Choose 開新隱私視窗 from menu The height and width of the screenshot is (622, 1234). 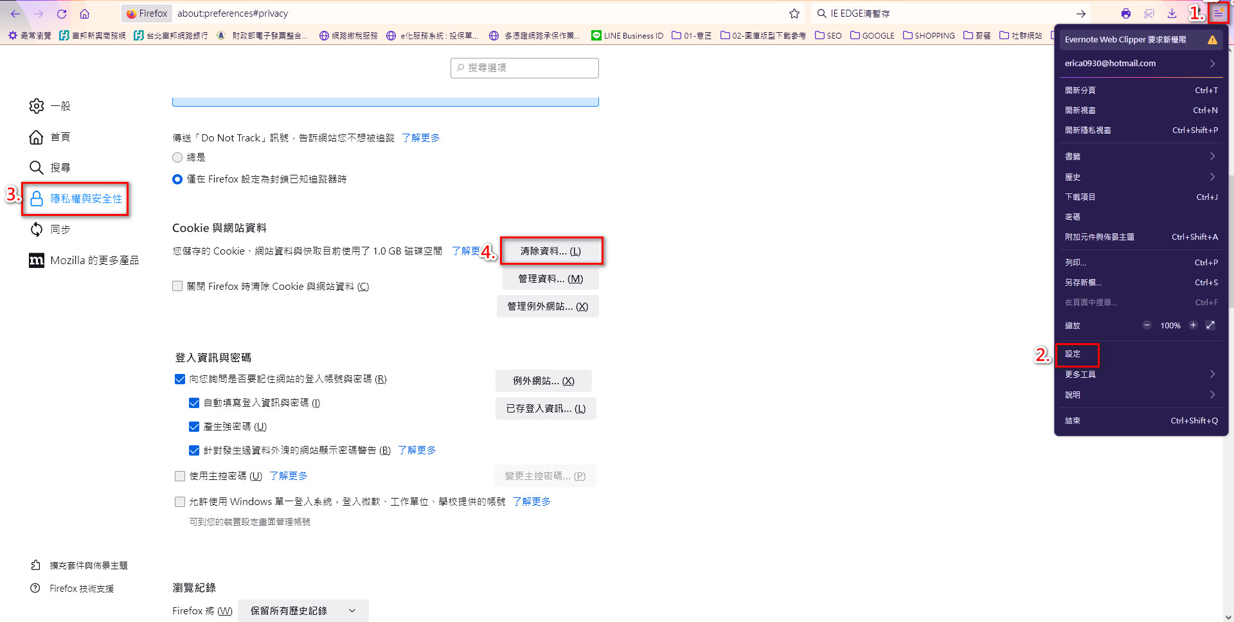[1141, 130]
